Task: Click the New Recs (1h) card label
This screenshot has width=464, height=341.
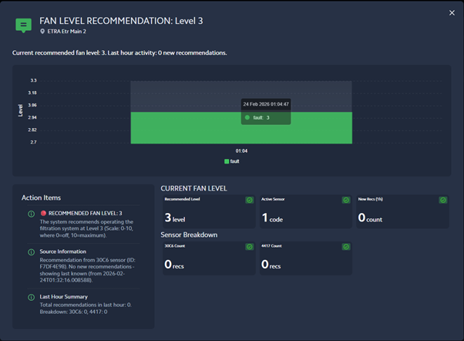Action: (371, 199)
